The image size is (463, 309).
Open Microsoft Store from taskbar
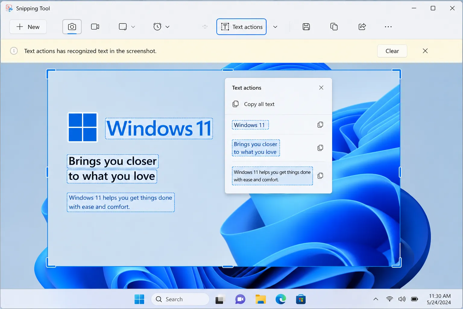click(x=301, y=299)
